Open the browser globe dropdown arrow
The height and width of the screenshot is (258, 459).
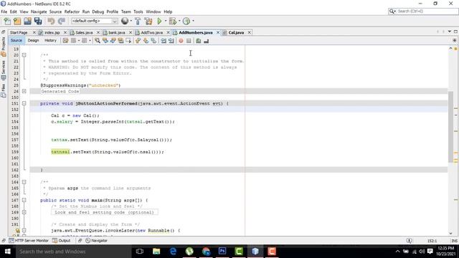131,21
